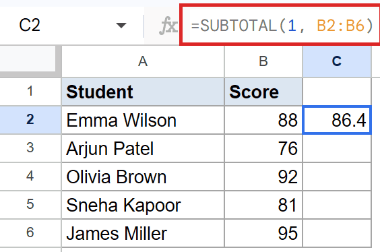Select empty cell C1
The width and height of the screenshot is (380, 252).
(x=337, y=92)
